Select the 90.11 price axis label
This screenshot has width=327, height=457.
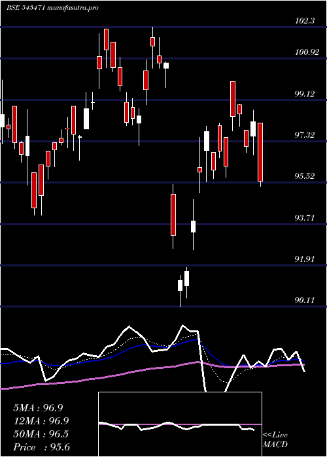click(305, 300)
